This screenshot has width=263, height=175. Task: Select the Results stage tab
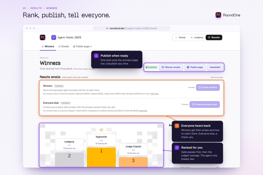(x=214, y=37)
